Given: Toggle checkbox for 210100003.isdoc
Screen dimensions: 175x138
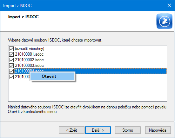Looking at the screenshot, I should click(x=11, y=65).
